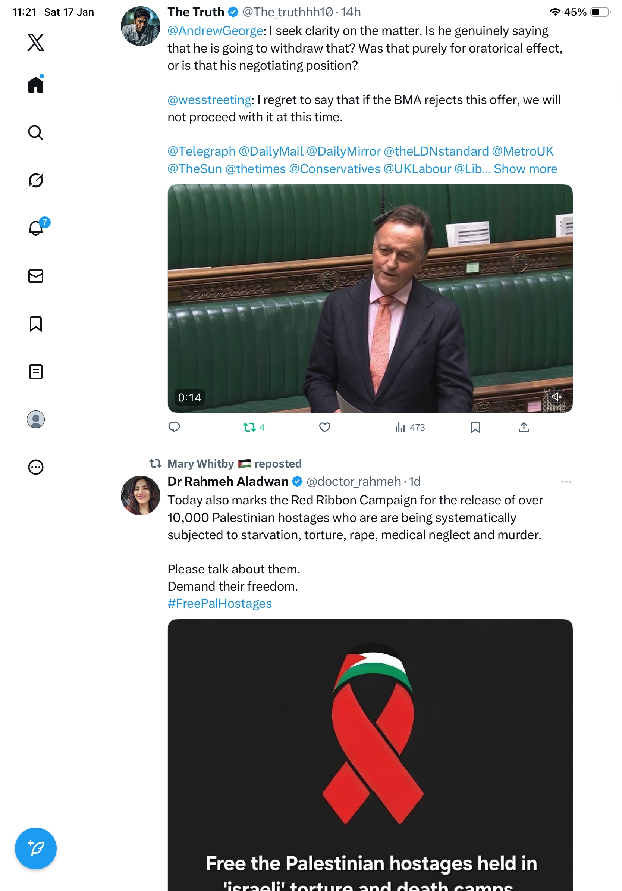Image resolution: width=622 pixels, height=891 pixels.
Task: Open Grok from the sidebar
Action: click(x=36, y=180)
